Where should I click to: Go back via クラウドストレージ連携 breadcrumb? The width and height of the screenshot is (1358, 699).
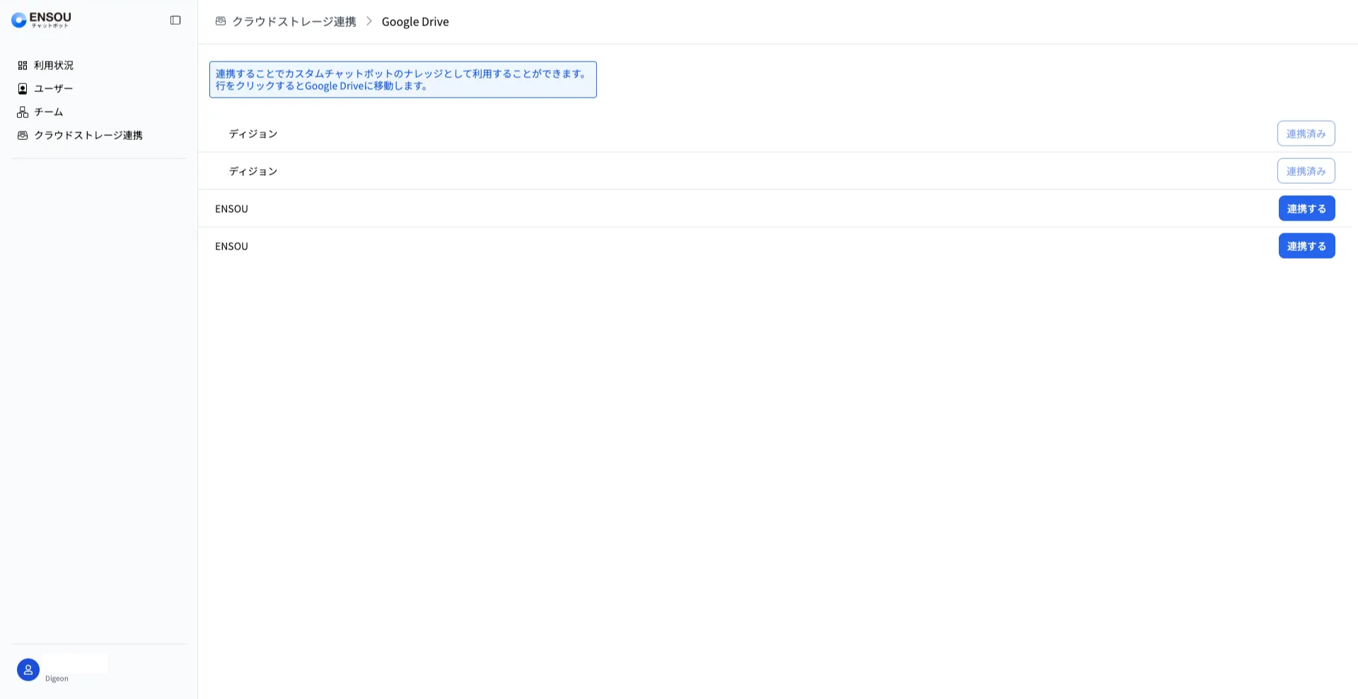click(x=294, y=21)
